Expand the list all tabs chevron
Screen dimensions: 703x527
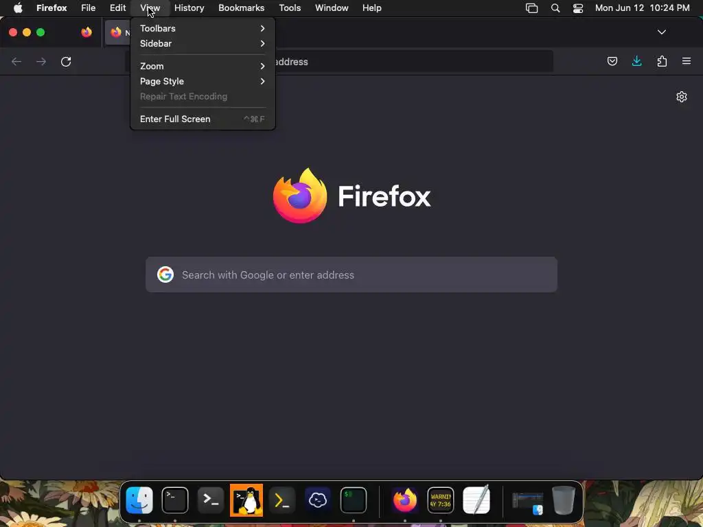click(661, 32)
